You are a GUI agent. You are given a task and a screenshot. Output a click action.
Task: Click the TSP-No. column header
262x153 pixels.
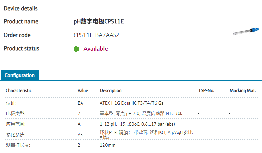pyautogui.click(x=206, y=90)
